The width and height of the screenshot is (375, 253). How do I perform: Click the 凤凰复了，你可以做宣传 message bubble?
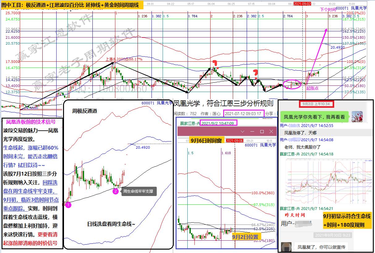[321, 247]
